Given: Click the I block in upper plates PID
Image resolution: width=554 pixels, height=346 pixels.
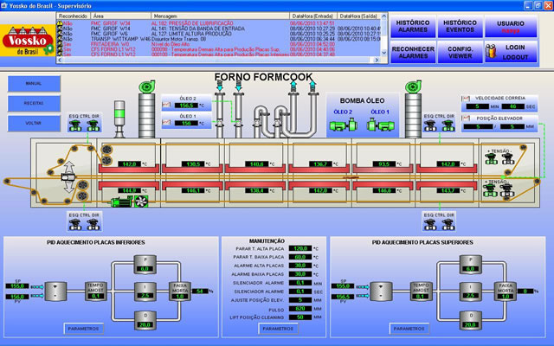Looking at the screenshot, I should point(470,292).
